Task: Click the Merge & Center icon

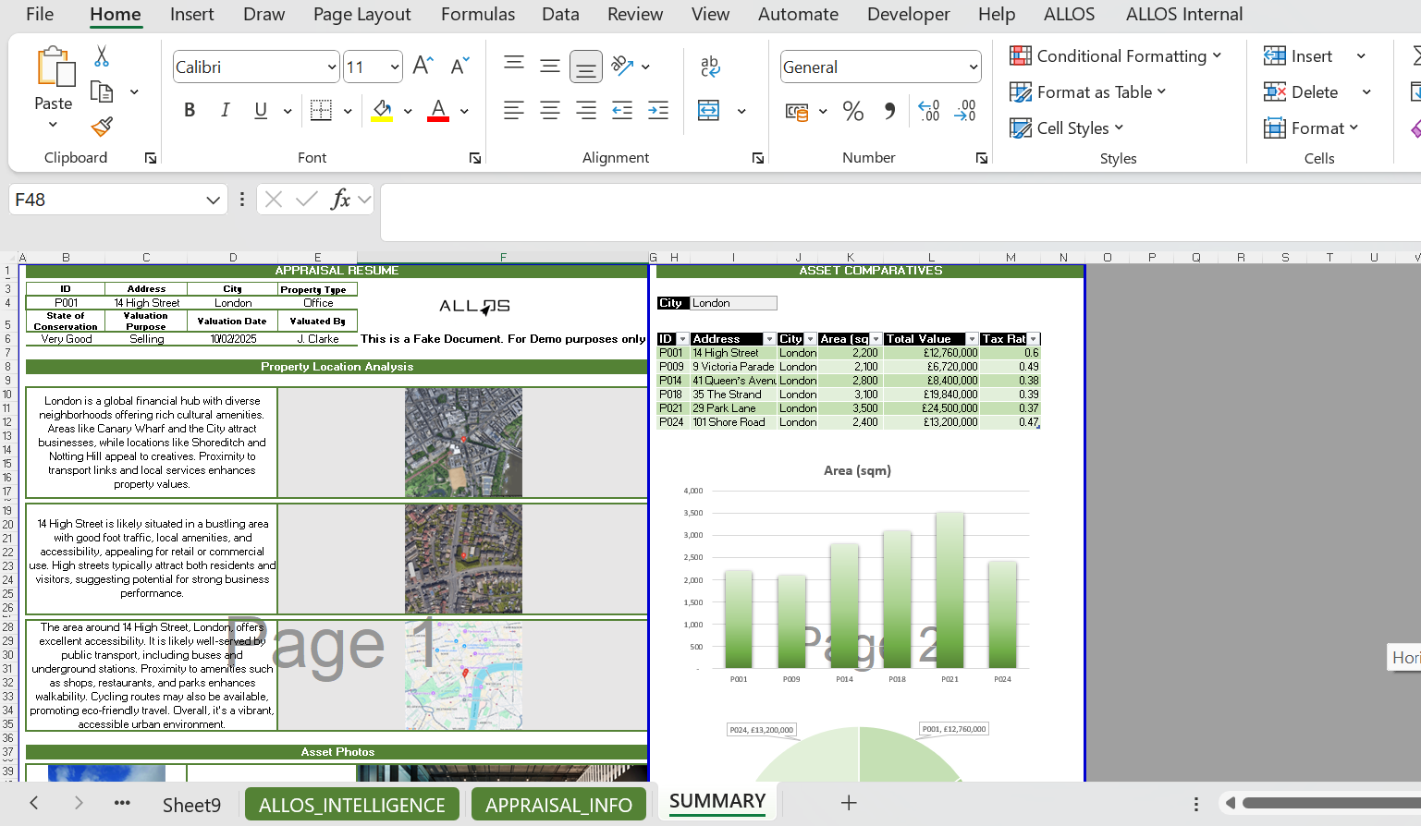Action: 709,111
